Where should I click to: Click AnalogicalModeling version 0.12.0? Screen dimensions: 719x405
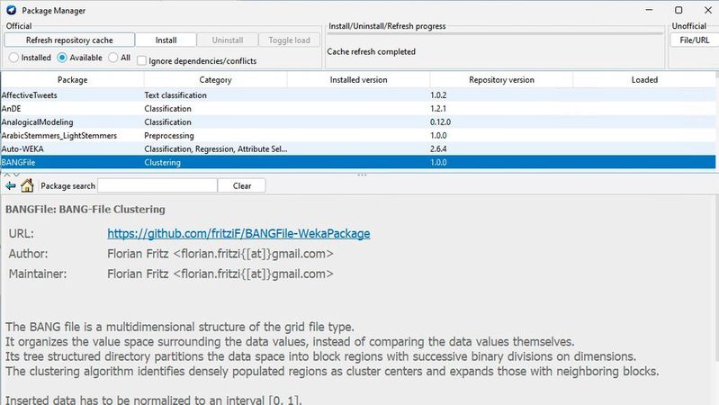click(440, 122)
